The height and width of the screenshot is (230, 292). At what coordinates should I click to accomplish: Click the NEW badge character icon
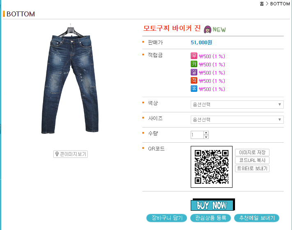tap(208, 30)
